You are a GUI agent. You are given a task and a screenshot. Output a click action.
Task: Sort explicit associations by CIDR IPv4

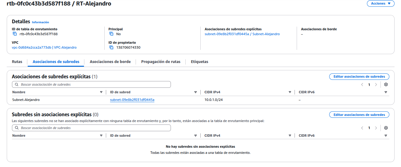[290, 92]
